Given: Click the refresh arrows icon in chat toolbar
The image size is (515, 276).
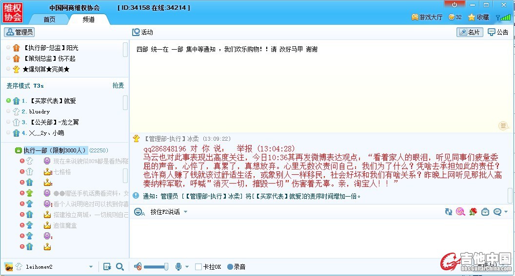Looking at the screenshot, I should (x=448, y=212).
